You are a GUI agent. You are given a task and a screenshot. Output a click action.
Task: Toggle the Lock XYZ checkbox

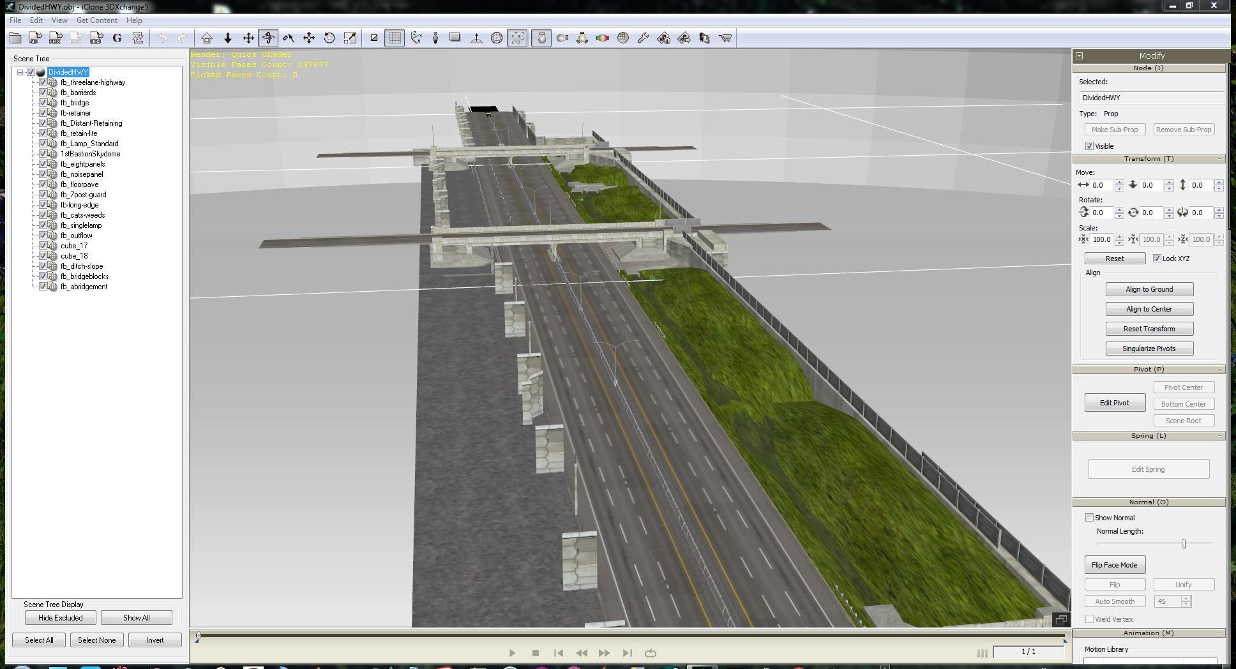(1157, 259)
